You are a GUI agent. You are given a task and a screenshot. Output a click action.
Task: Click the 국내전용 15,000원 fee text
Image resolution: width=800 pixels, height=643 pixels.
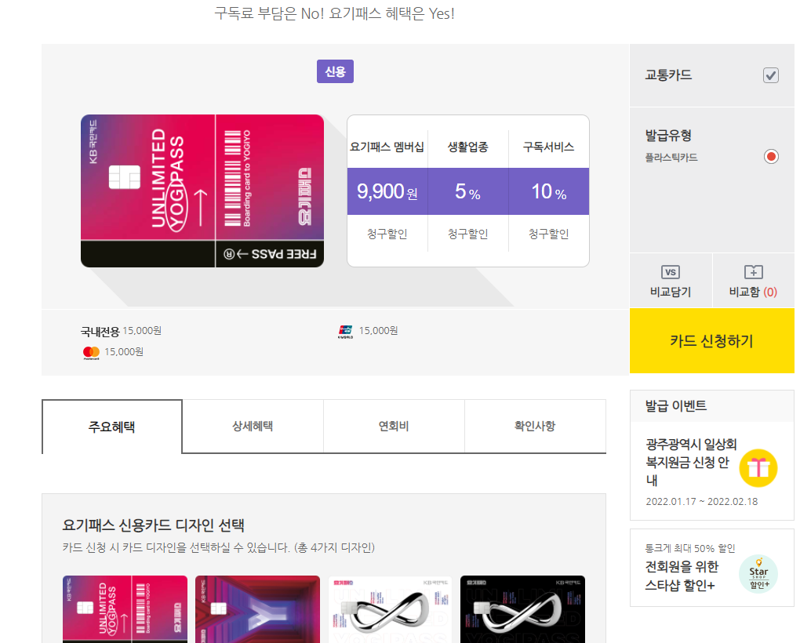click(121, 331)
